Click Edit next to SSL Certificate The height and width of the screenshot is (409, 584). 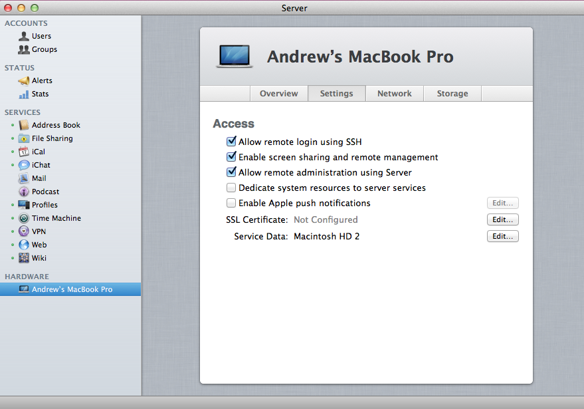click(x=502, y=219)
